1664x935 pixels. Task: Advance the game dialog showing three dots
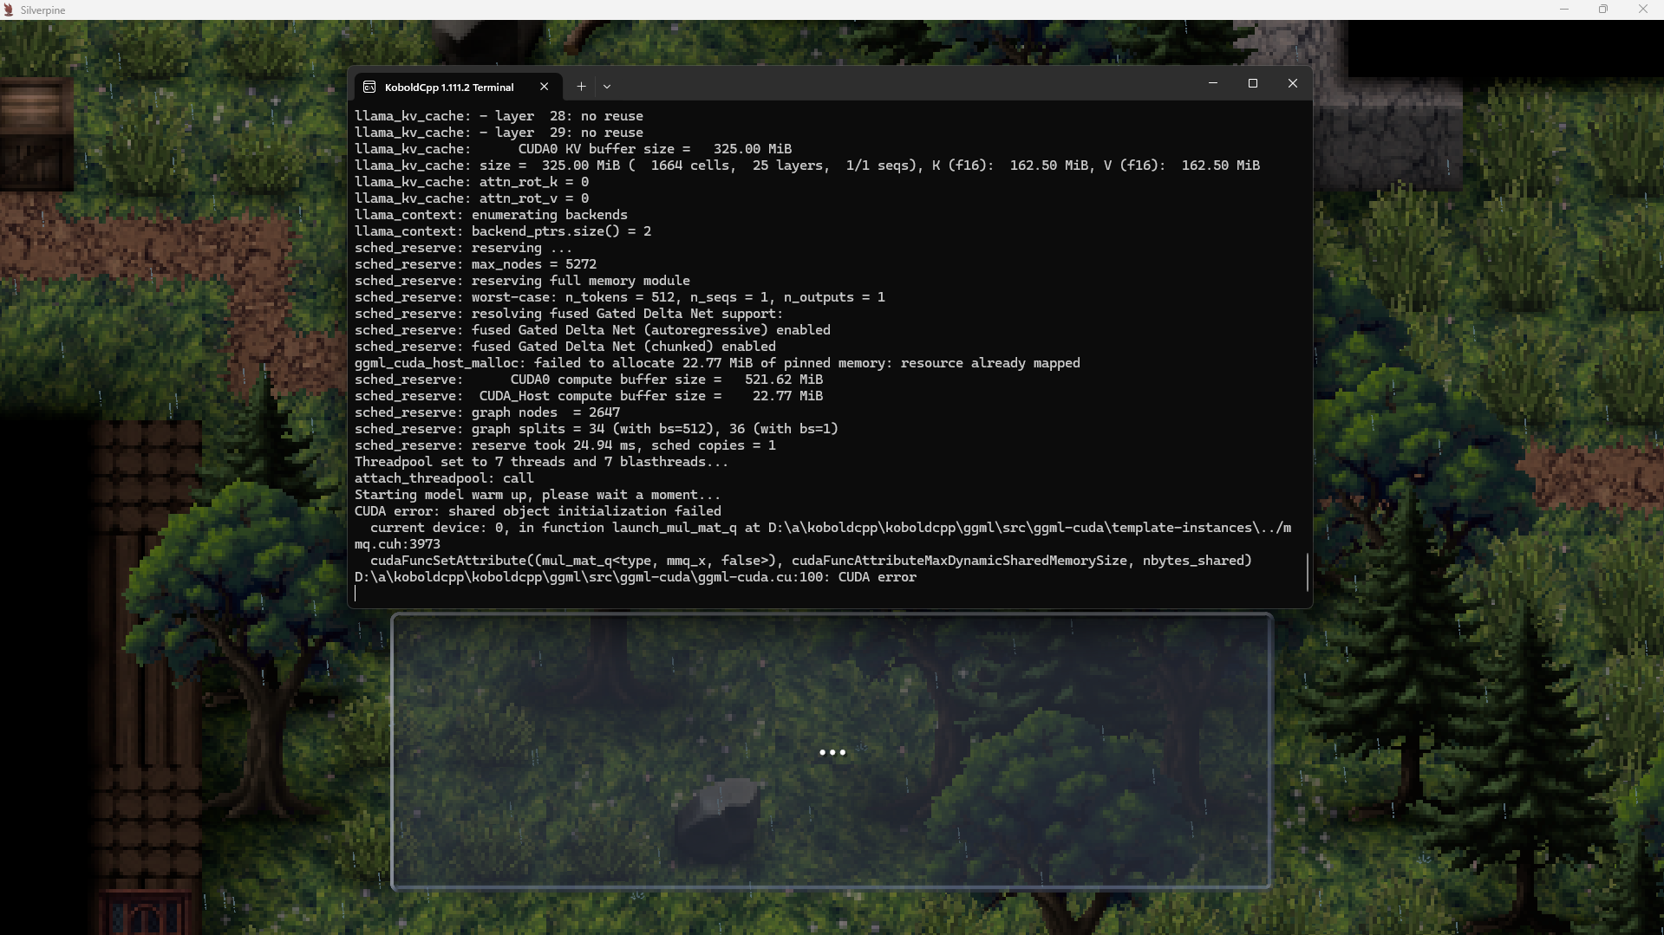(832, 751)
